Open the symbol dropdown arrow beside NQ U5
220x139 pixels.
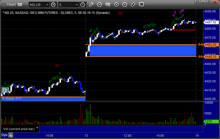pyautogui.click(x=47, y=5)
